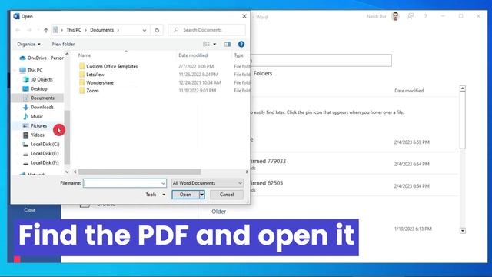Open Videos in navigation pane
Image resolution: width=492 pixels, height=277 pixels.
click(34, 135)
